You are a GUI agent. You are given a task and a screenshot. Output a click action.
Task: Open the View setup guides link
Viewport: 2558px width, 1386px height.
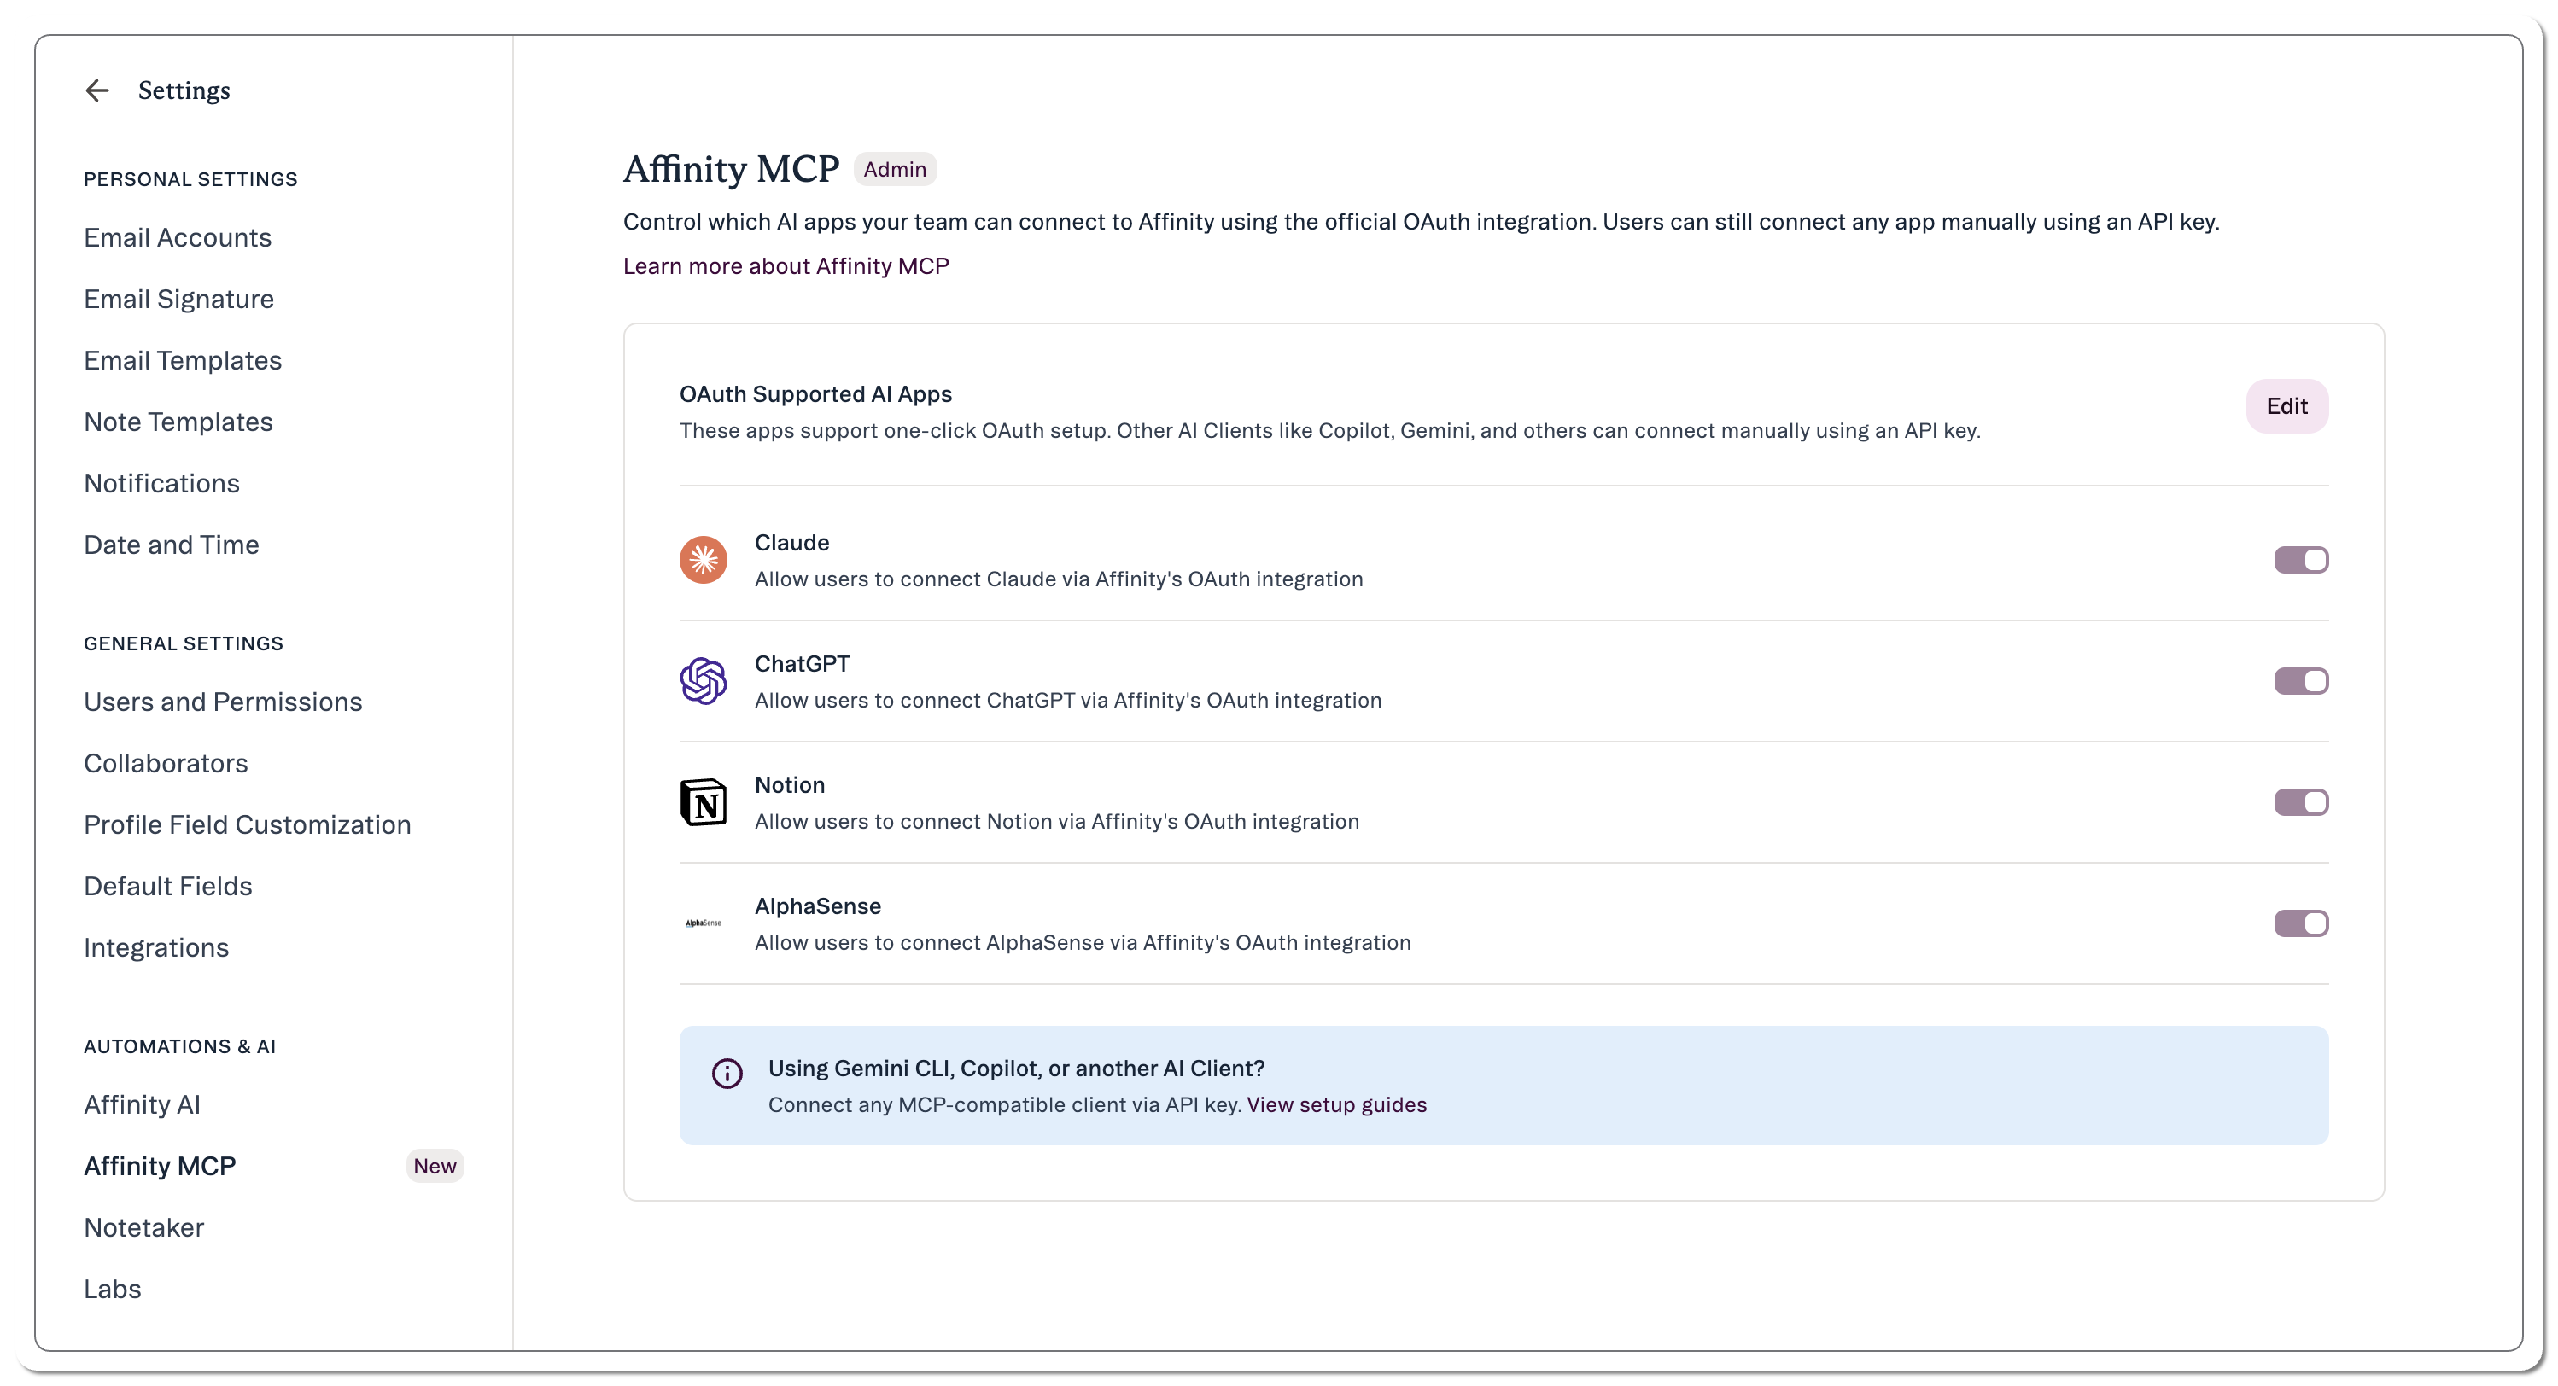(x=1336, y=1105)
